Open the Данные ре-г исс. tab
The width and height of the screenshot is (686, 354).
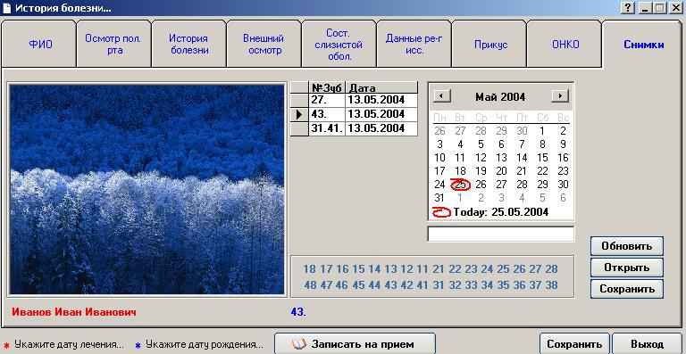click(x=414, y=44)
